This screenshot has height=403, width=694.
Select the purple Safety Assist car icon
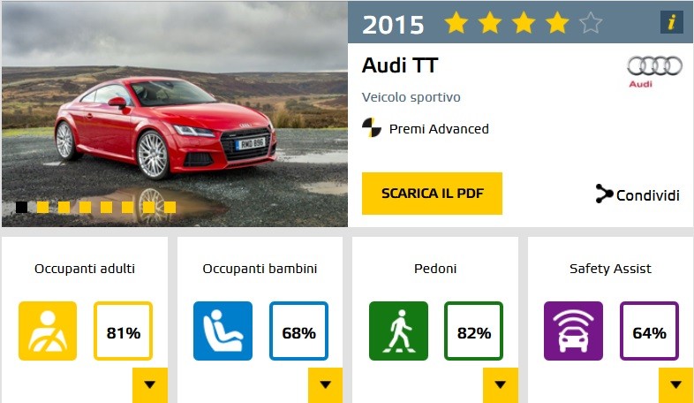point(573,331)
